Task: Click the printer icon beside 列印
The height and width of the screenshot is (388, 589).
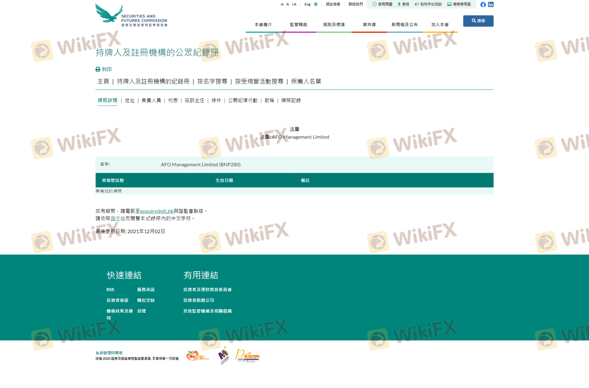Action: (98, 69)
